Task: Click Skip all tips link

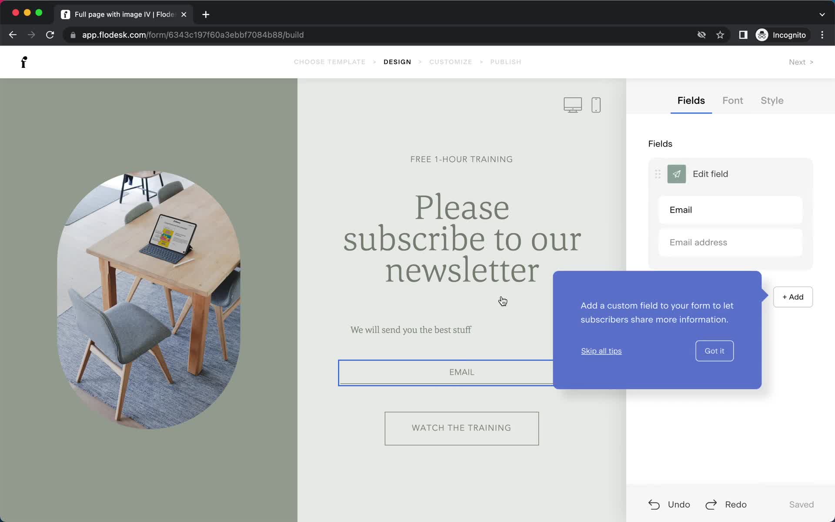Action: pos(601,350)
